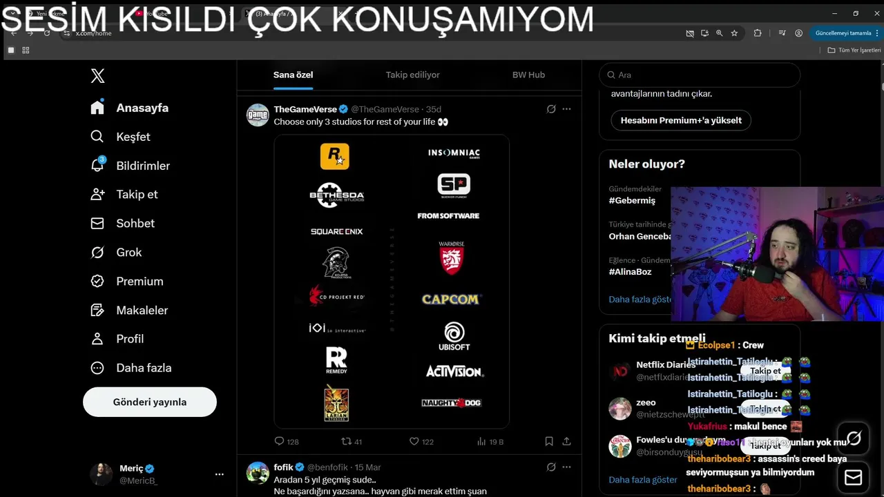
Task: Click 'Choose only 3 studios' post text
Action: tap(361, 121)
